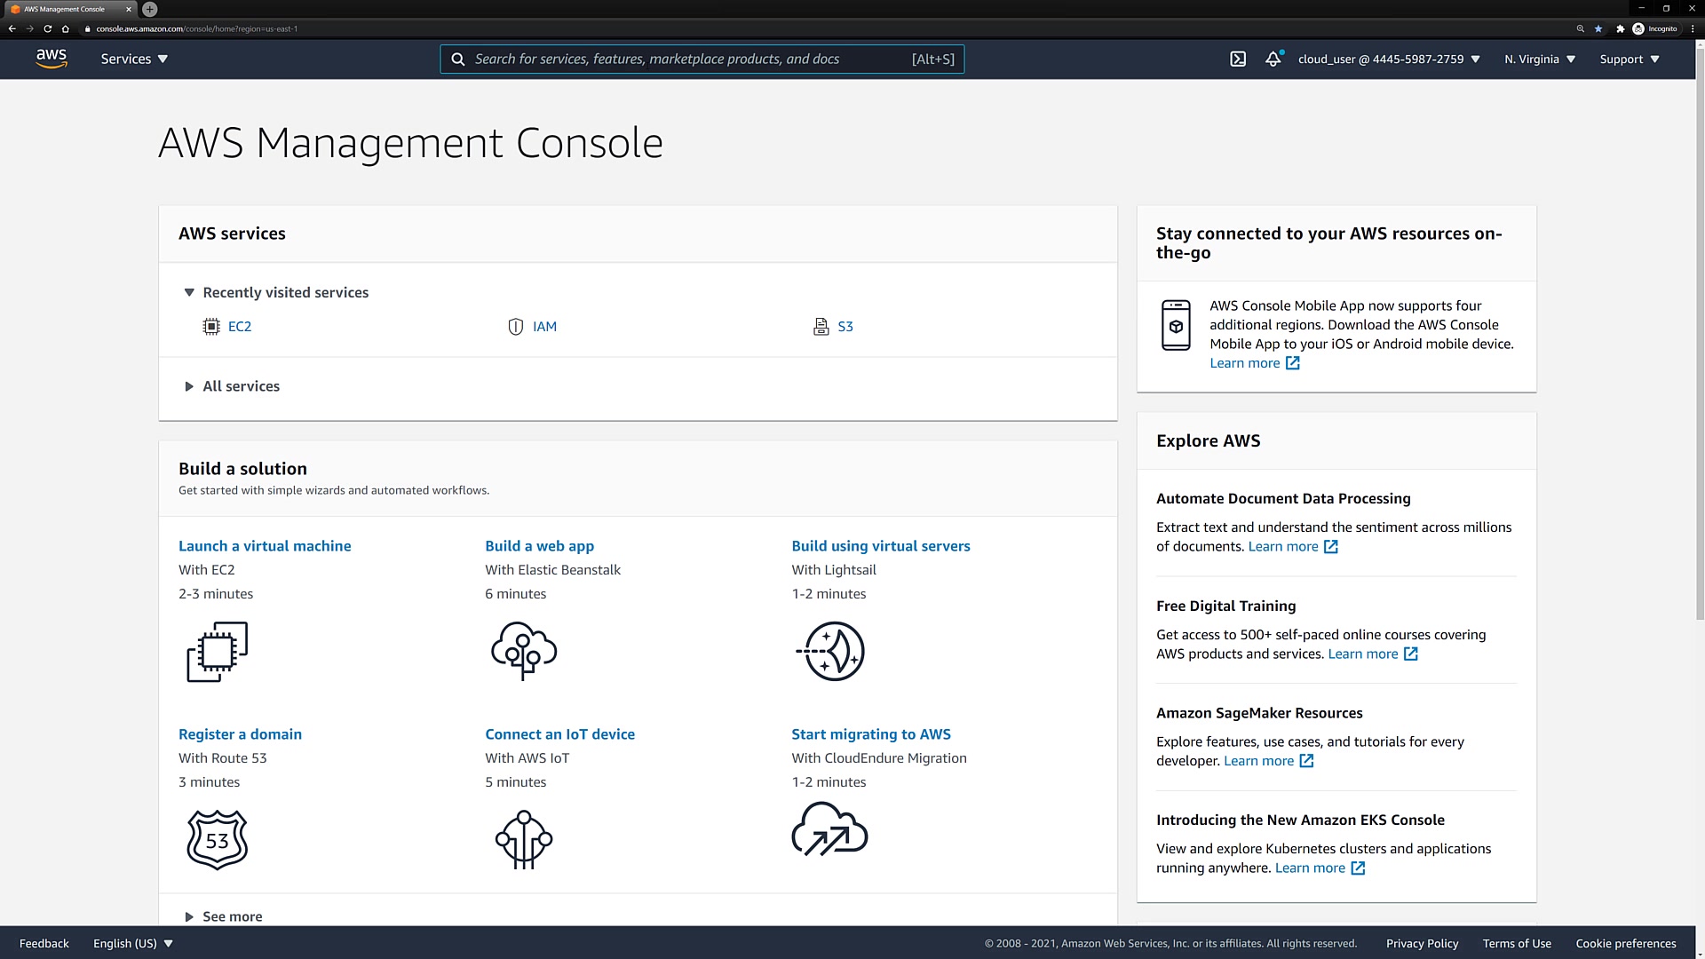Screen dimensions: 1705x959
Task: Click the Route 53 shield icon
Action: 218,840
